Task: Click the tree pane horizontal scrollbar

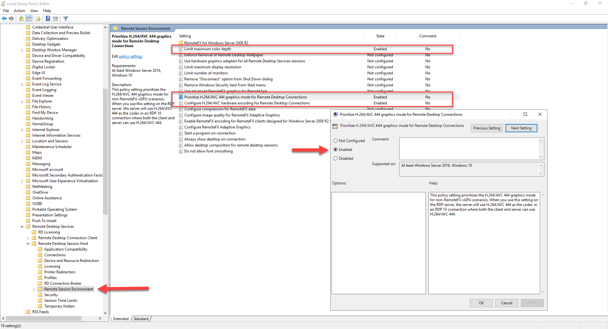Action: point(44,319)
